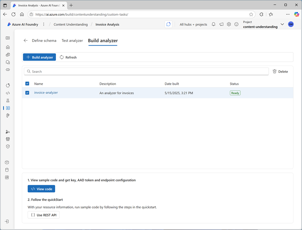Click the Ready status badge

[x=235, y=93]
